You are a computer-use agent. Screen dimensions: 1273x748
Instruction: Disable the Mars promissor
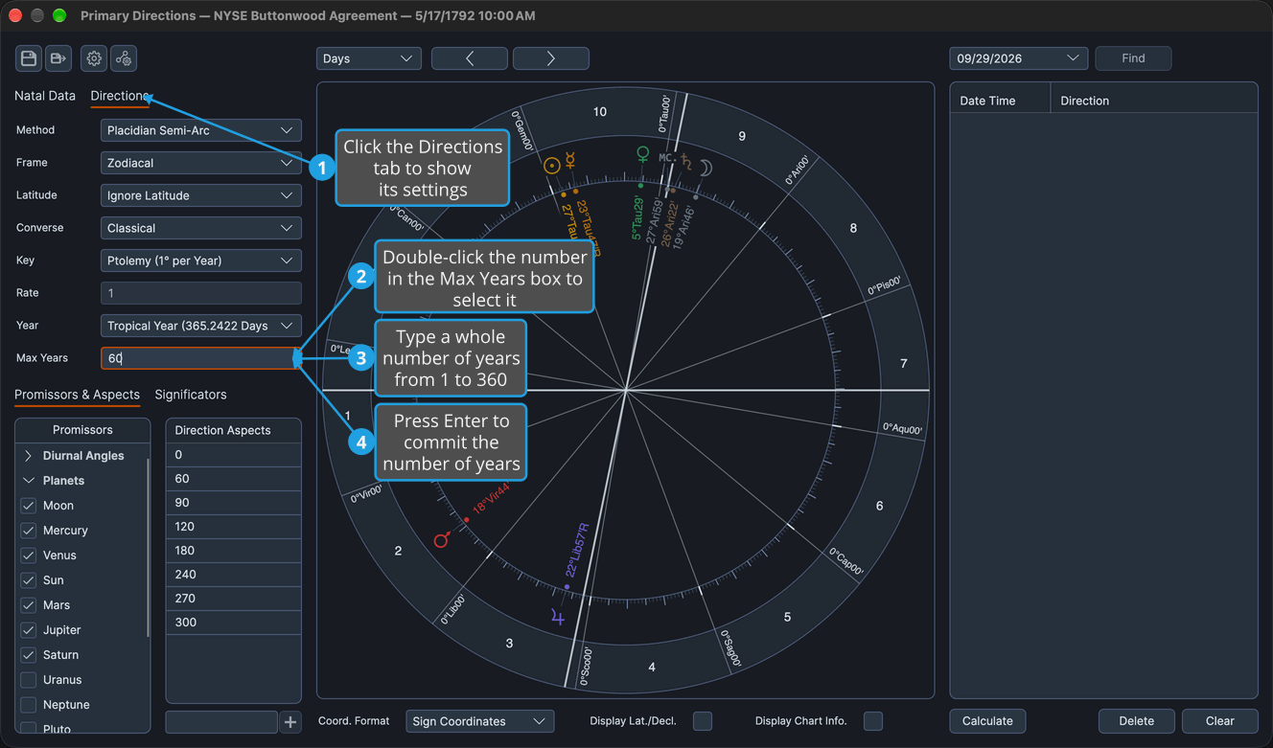pos(29,605)
